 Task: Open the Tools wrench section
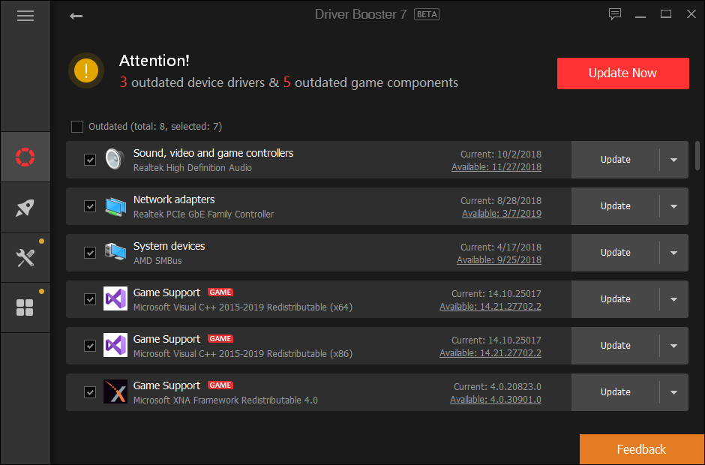tap(25, 258)
